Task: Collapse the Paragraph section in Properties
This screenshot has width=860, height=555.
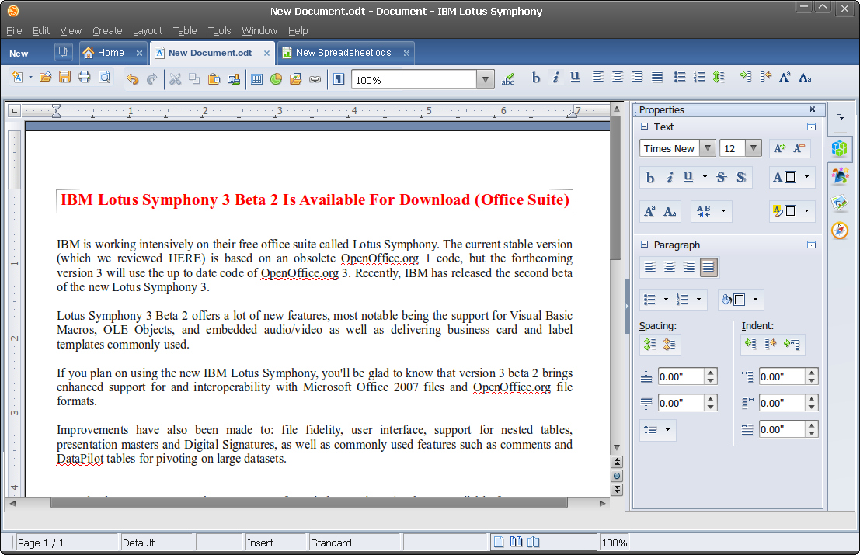Action: coord(645,245)
